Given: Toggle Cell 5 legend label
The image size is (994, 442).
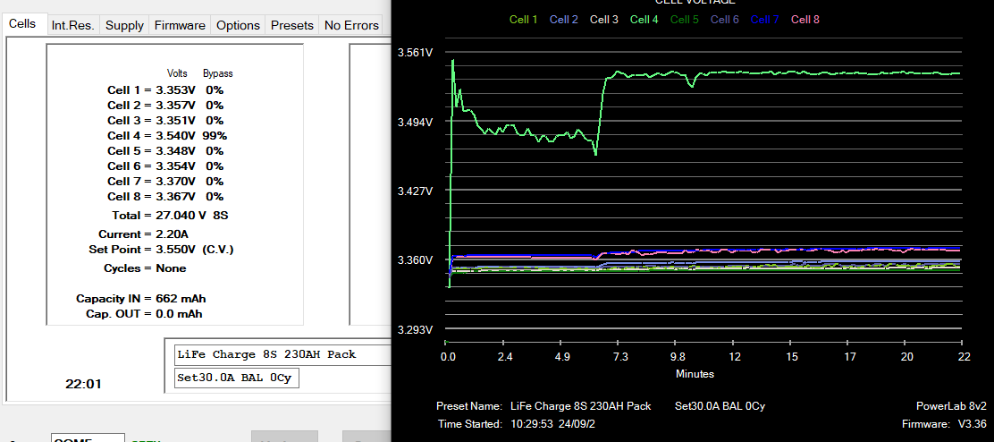Looking at the screenshot, I should 684,19.
